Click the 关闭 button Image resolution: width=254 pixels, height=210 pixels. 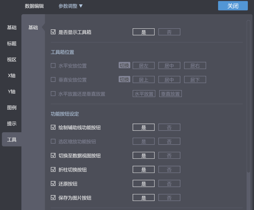pos(233,6)
